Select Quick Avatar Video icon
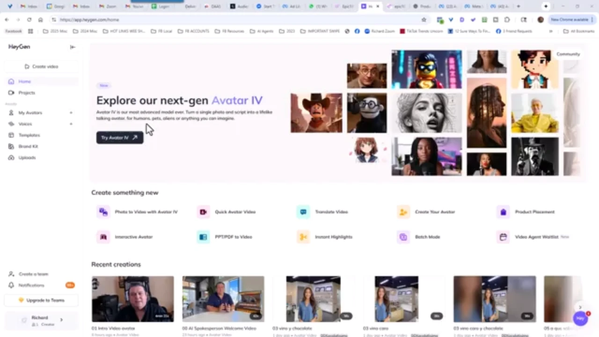Viewport: 599px width, 337px height. (x=203, y=212)
